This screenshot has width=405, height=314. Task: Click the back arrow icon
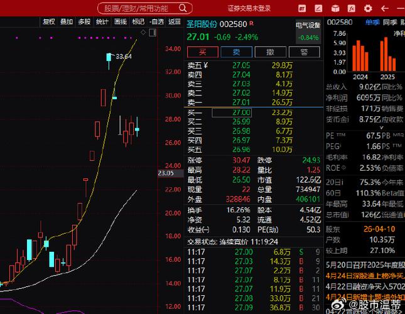coord(385,9)
